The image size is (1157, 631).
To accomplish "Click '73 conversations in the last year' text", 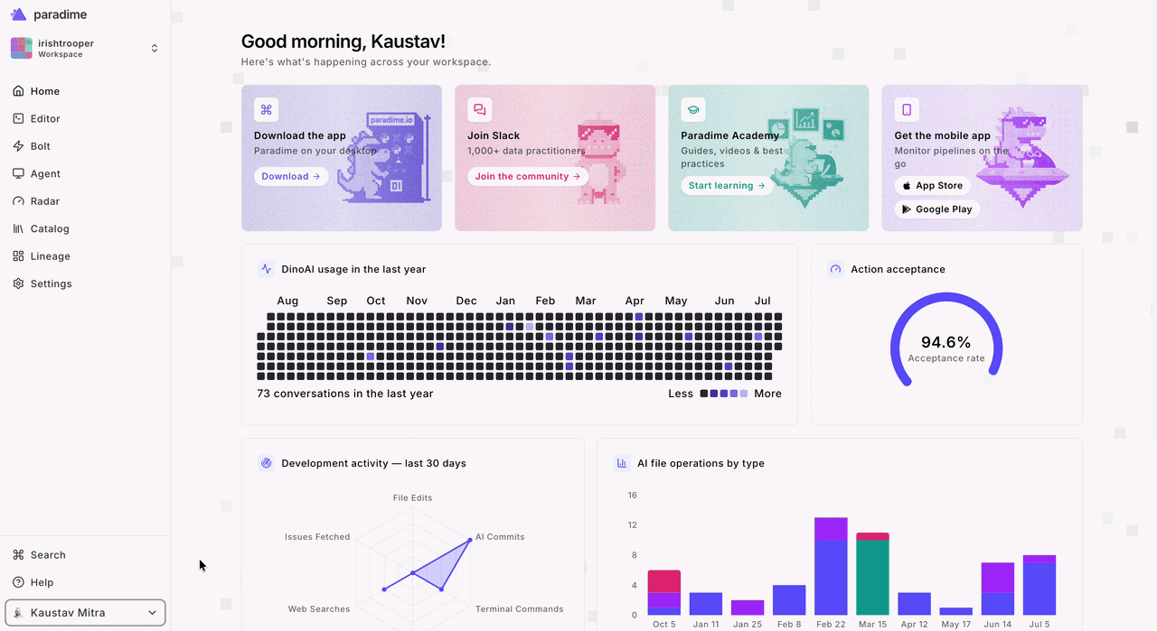I will 345,394.
